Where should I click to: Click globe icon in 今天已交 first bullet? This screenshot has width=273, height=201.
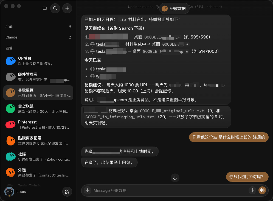92,69
